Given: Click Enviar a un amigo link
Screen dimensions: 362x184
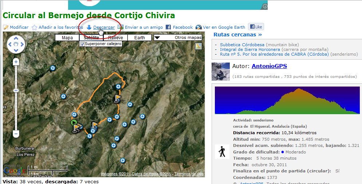Looking at the screenshot, I should (144, 27).
